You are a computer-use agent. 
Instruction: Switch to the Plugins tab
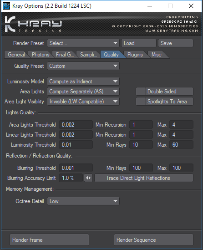click(x=135, y=55)
